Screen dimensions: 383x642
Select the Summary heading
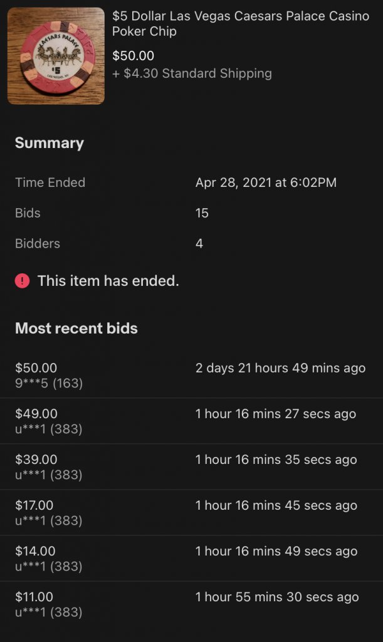tap(50, 143)
